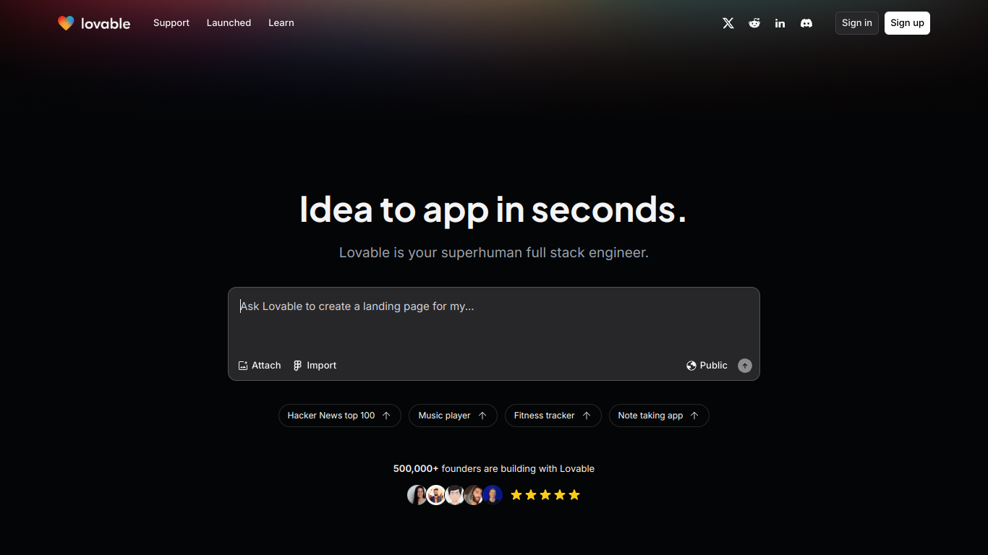Open the Discord server icon
Screen dimensions: 988x555
806,23
